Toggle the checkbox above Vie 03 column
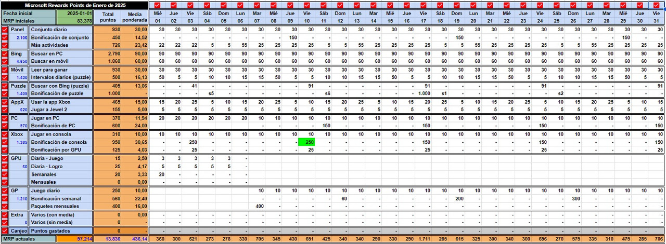This screenshot has width=666, height=244. pos(191,5)
